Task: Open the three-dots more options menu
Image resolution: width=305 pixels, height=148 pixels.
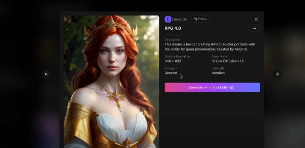Action: point(254,28)
